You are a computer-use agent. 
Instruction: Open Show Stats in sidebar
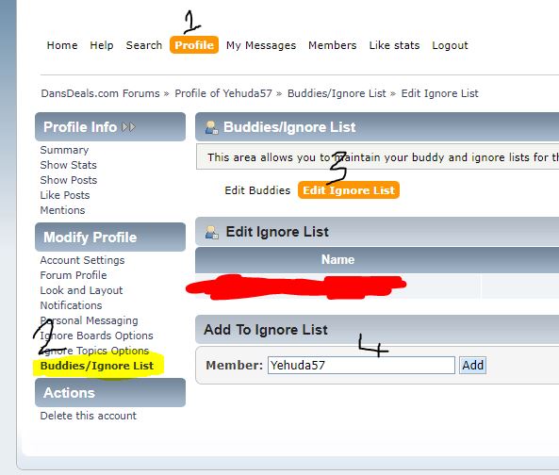pos(68,165)
